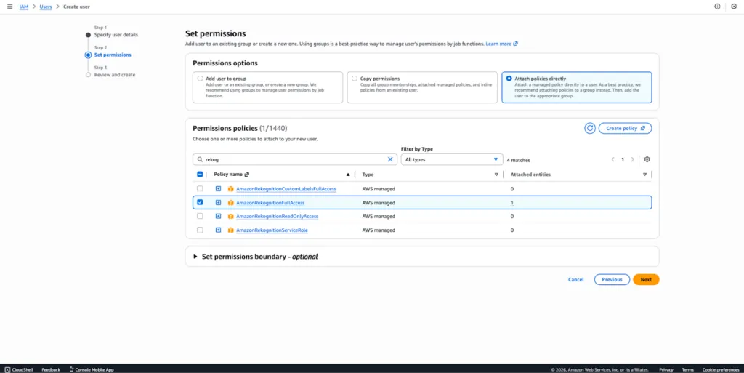This screenshot has height=373, width=744.
Task: Clear the rekog search text
Action: 390,159
